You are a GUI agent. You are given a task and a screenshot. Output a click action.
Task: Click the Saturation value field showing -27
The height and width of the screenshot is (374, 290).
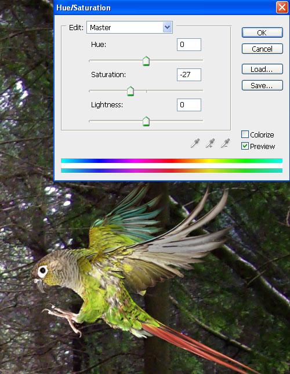189,75
